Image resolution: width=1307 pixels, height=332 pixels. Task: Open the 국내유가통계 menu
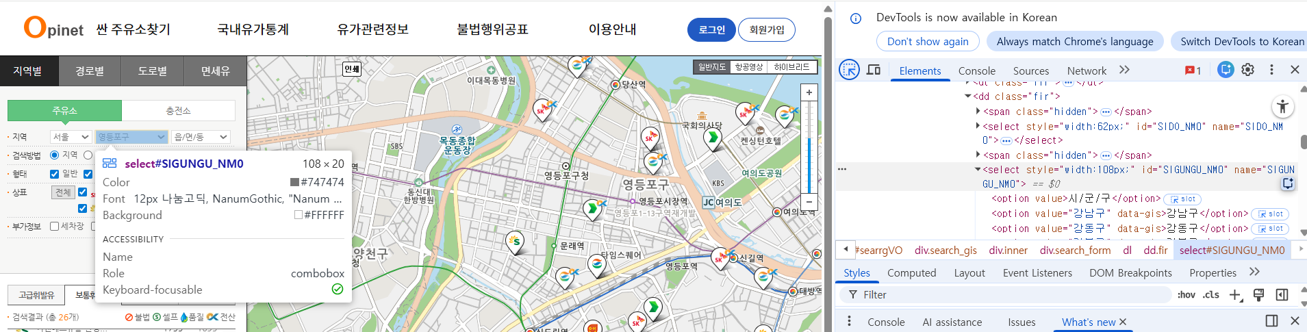click(253, 29)
